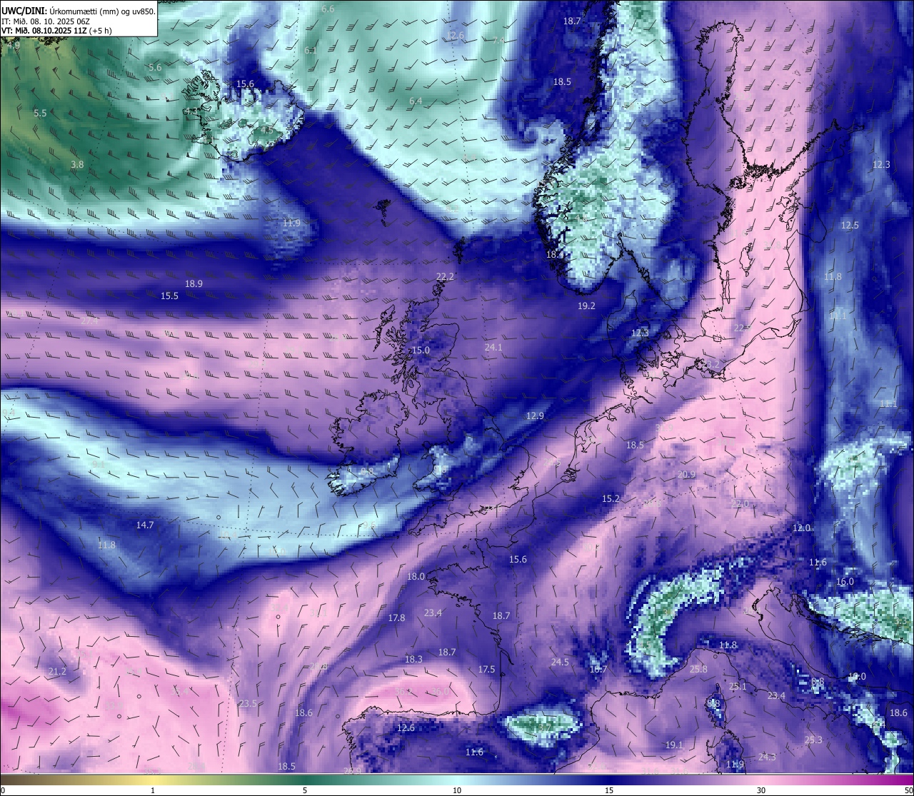The image size is (914, 796).
Task: Click the colorbar tick label 30
Action: [761, 790]
